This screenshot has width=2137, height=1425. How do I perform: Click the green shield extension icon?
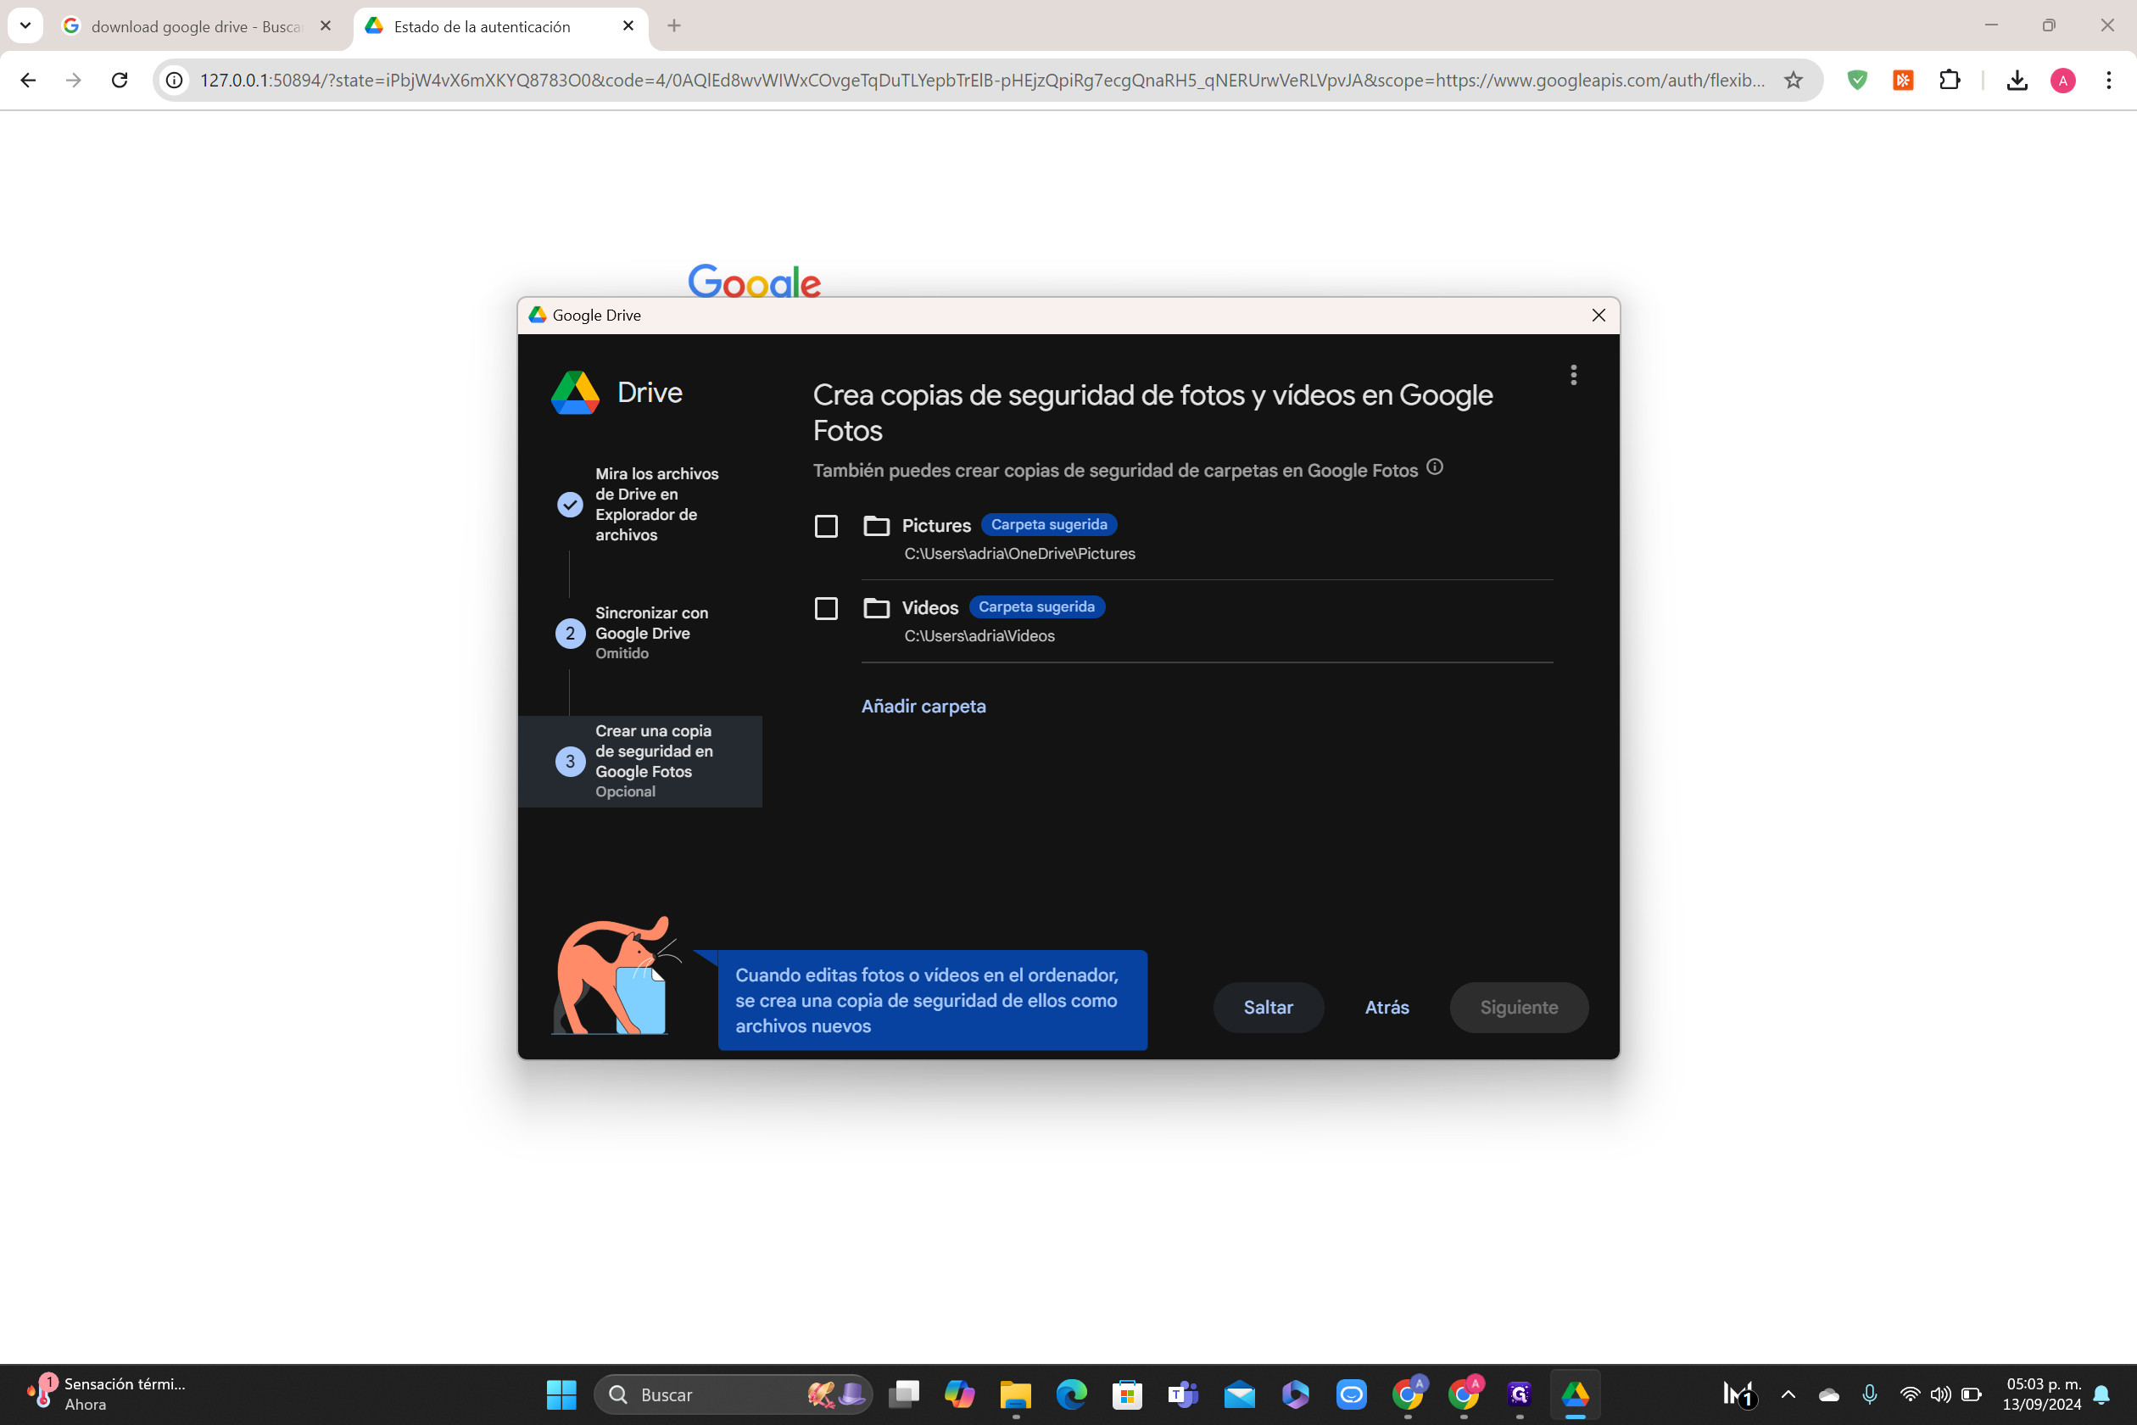coord(1857,80)
